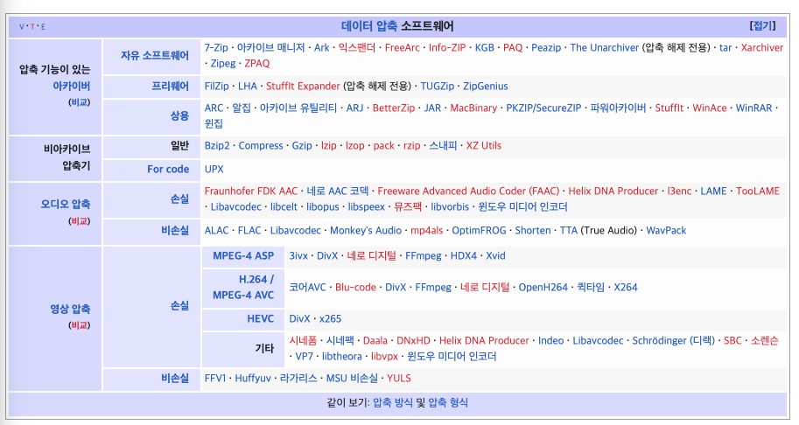Image resolution: width=799 pixels, height=425 pixels.
Task: Click the Schrödinger (디랙) link
Action: click(x=674, y=340)
